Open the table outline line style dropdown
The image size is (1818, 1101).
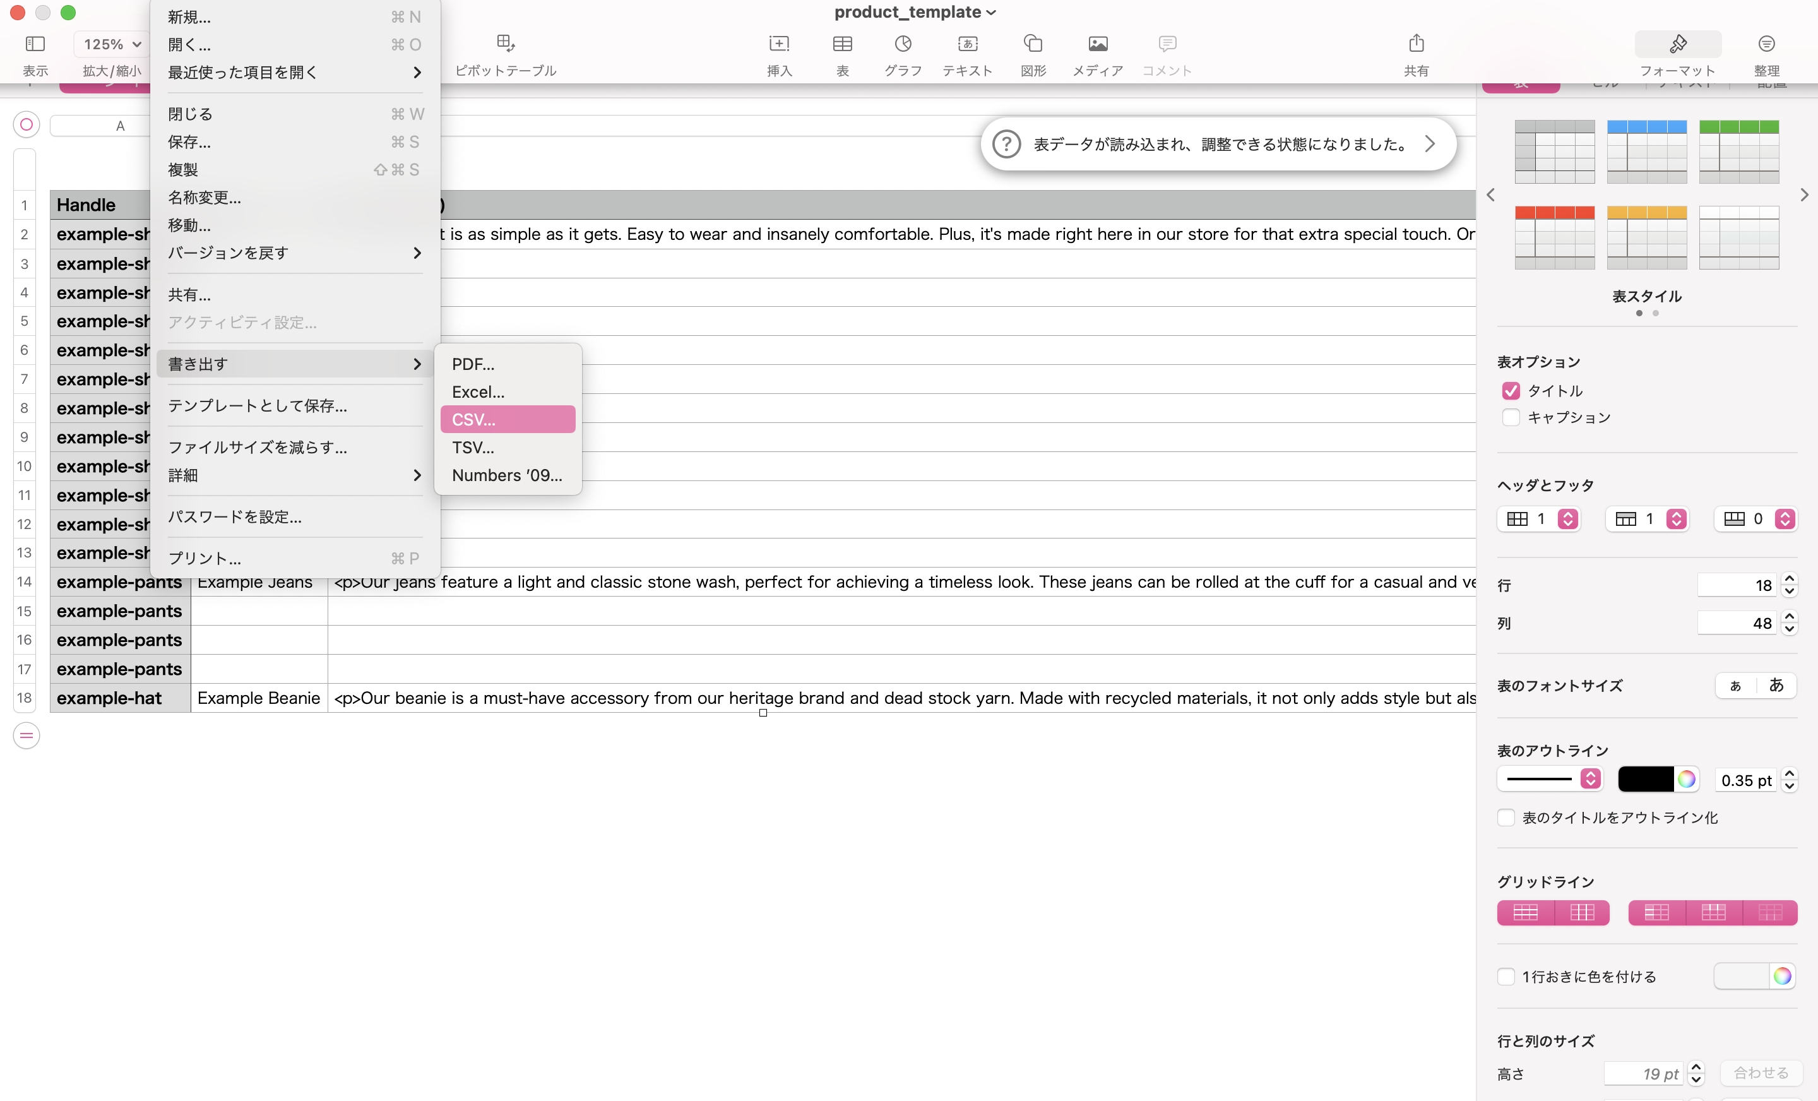click(x=1548, y=779)
